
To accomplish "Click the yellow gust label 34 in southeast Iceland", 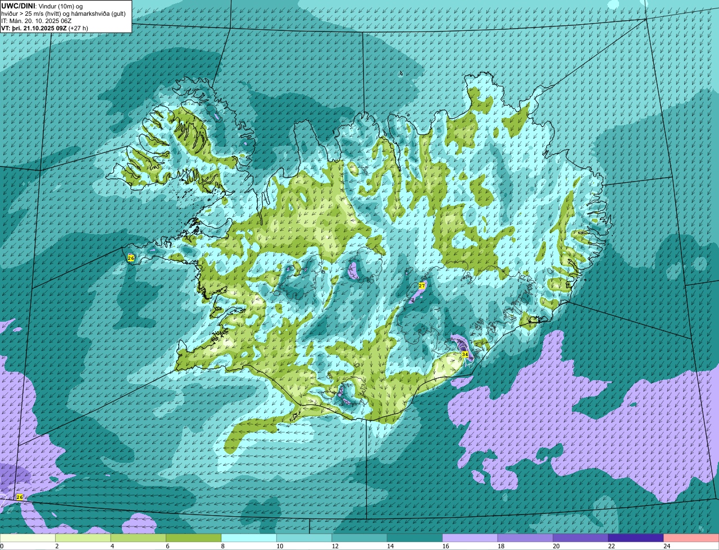I will pyautogui.click(x=465, y=355).
